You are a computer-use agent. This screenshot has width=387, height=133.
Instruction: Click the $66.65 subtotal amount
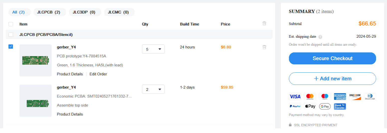coord(367,24)
